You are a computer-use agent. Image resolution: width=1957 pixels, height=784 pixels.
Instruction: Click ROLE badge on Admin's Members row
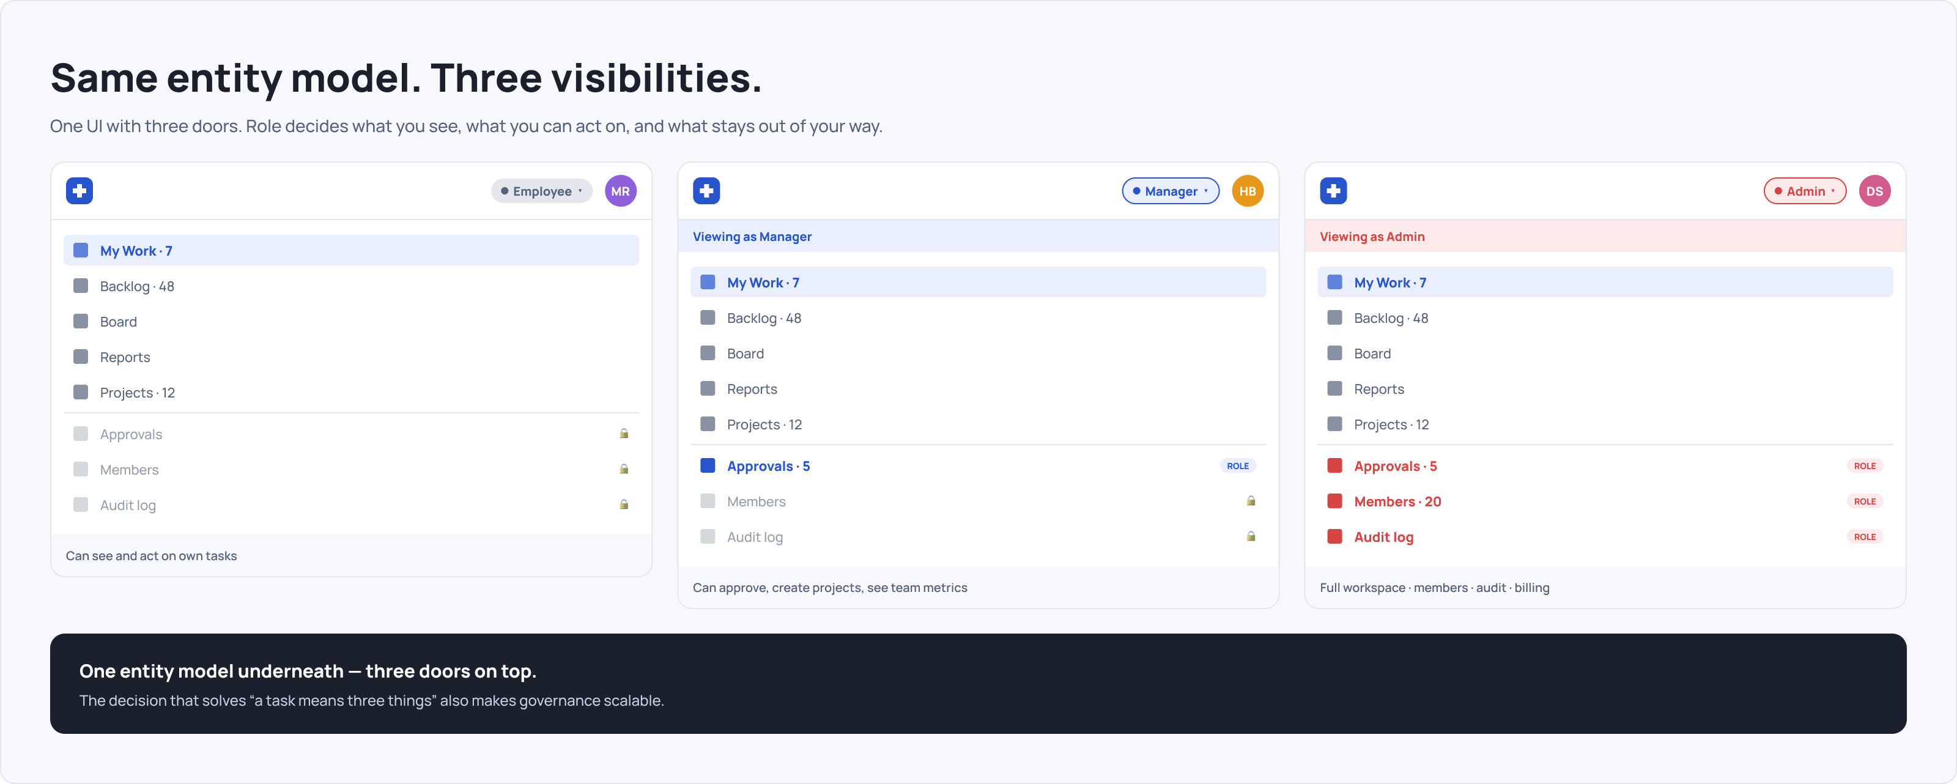pyautogui.click(x=1864, y=501)
